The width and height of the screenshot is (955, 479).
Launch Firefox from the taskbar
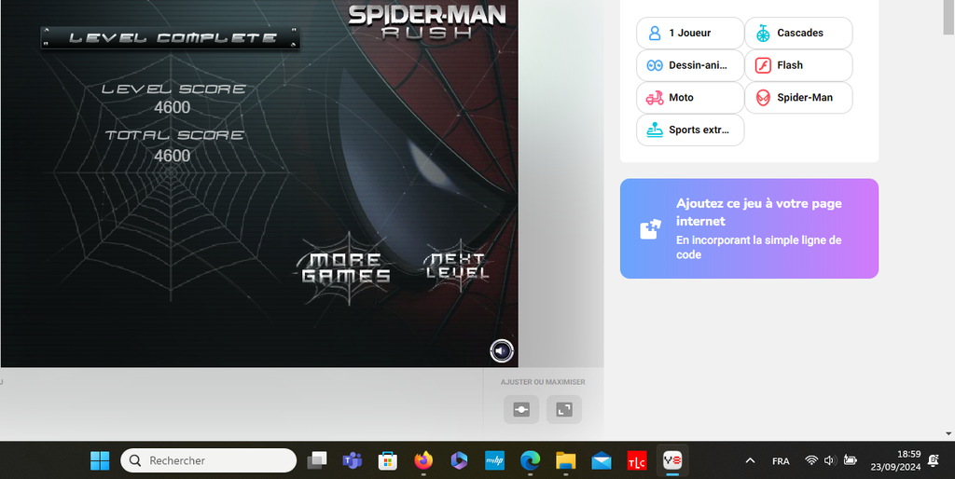[x=423, y=460]
